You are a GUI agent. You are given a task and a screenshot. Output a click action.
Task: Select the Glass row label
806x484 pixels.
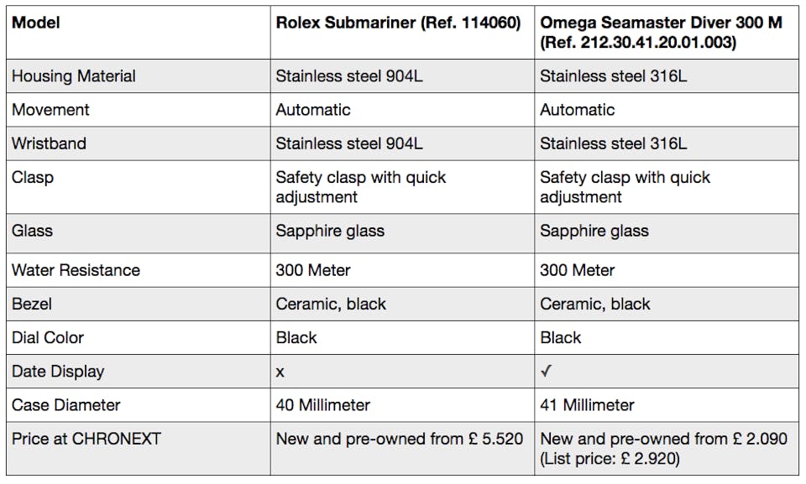point(32,231)
